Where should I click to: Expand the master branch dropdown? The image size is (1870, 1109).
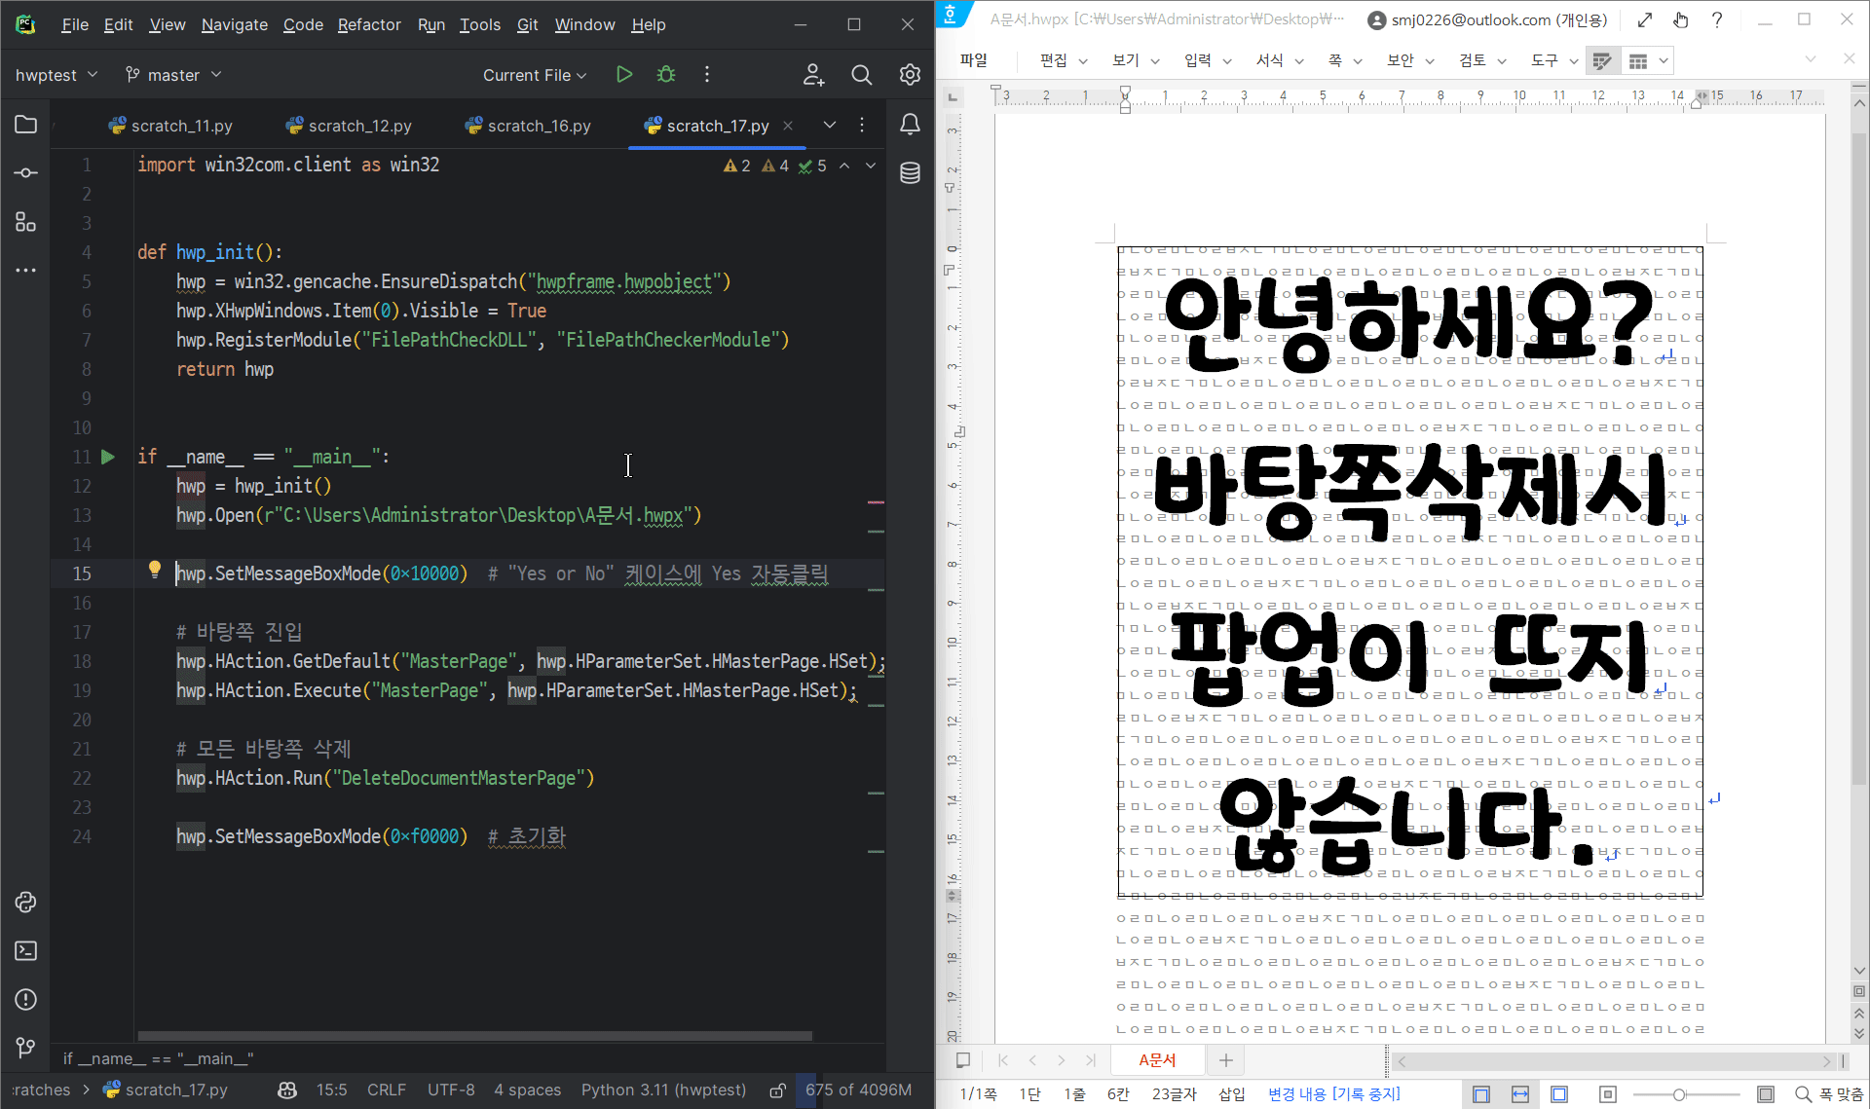173,75
